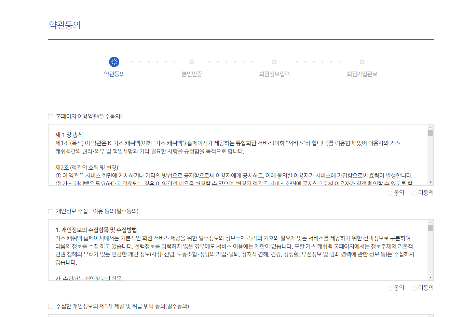This screenshot has height=317, width=476.
Task: Click the blue 약관동의 step indicator icon
Action: click(114, 62)
